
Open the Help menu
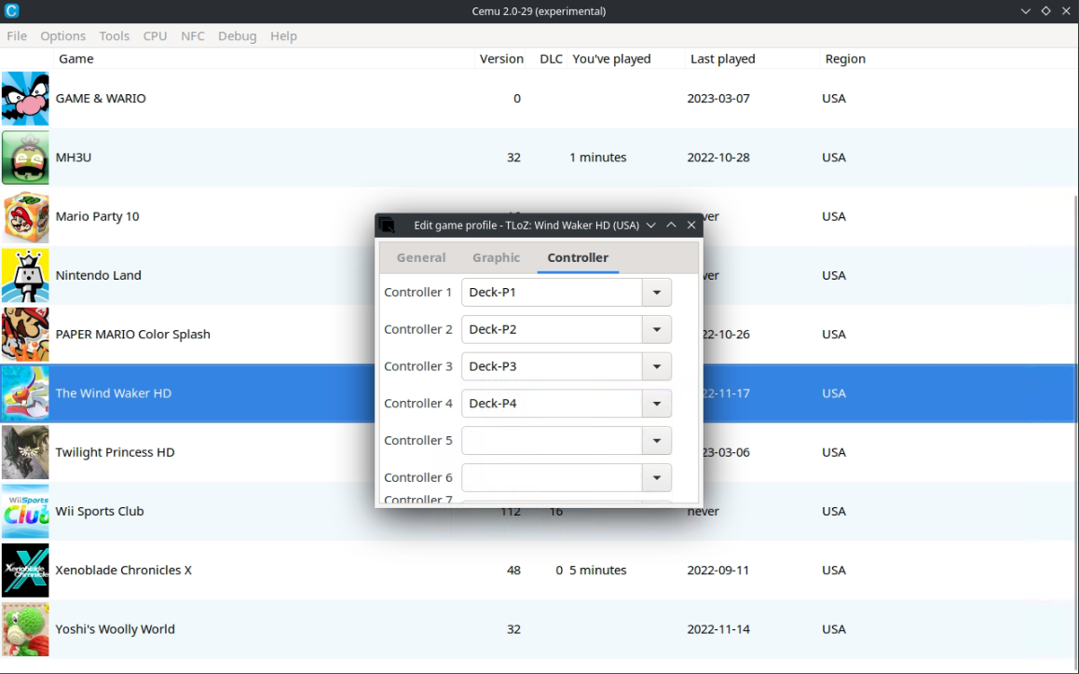point(283,35)
